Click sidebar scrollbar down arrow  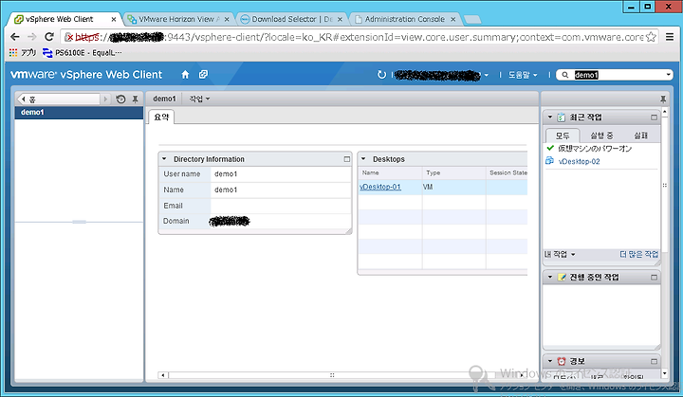664,373
